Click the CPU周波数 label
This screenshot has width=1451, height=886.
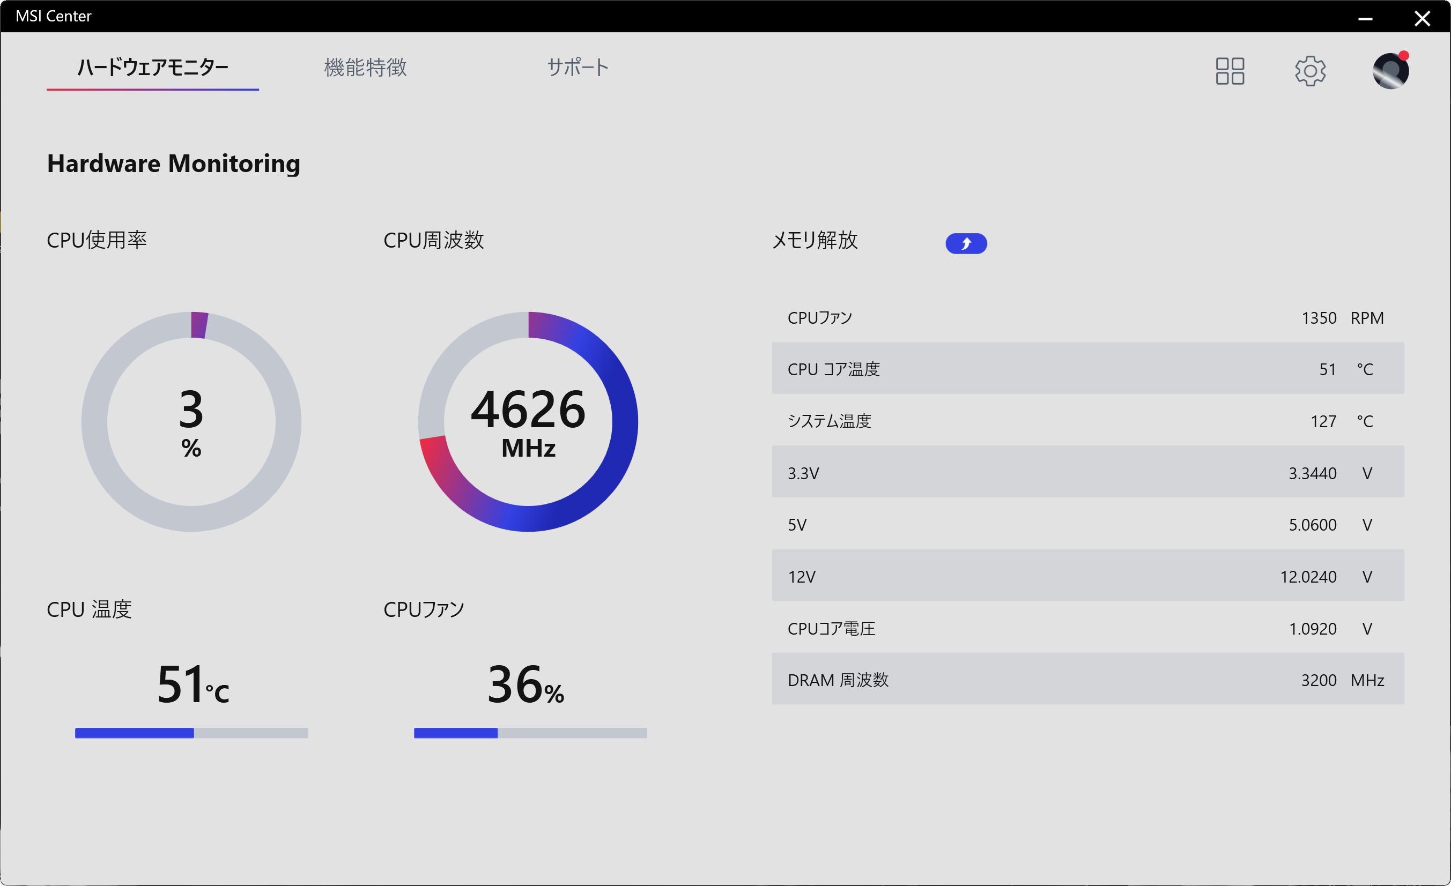pos(433,240)
